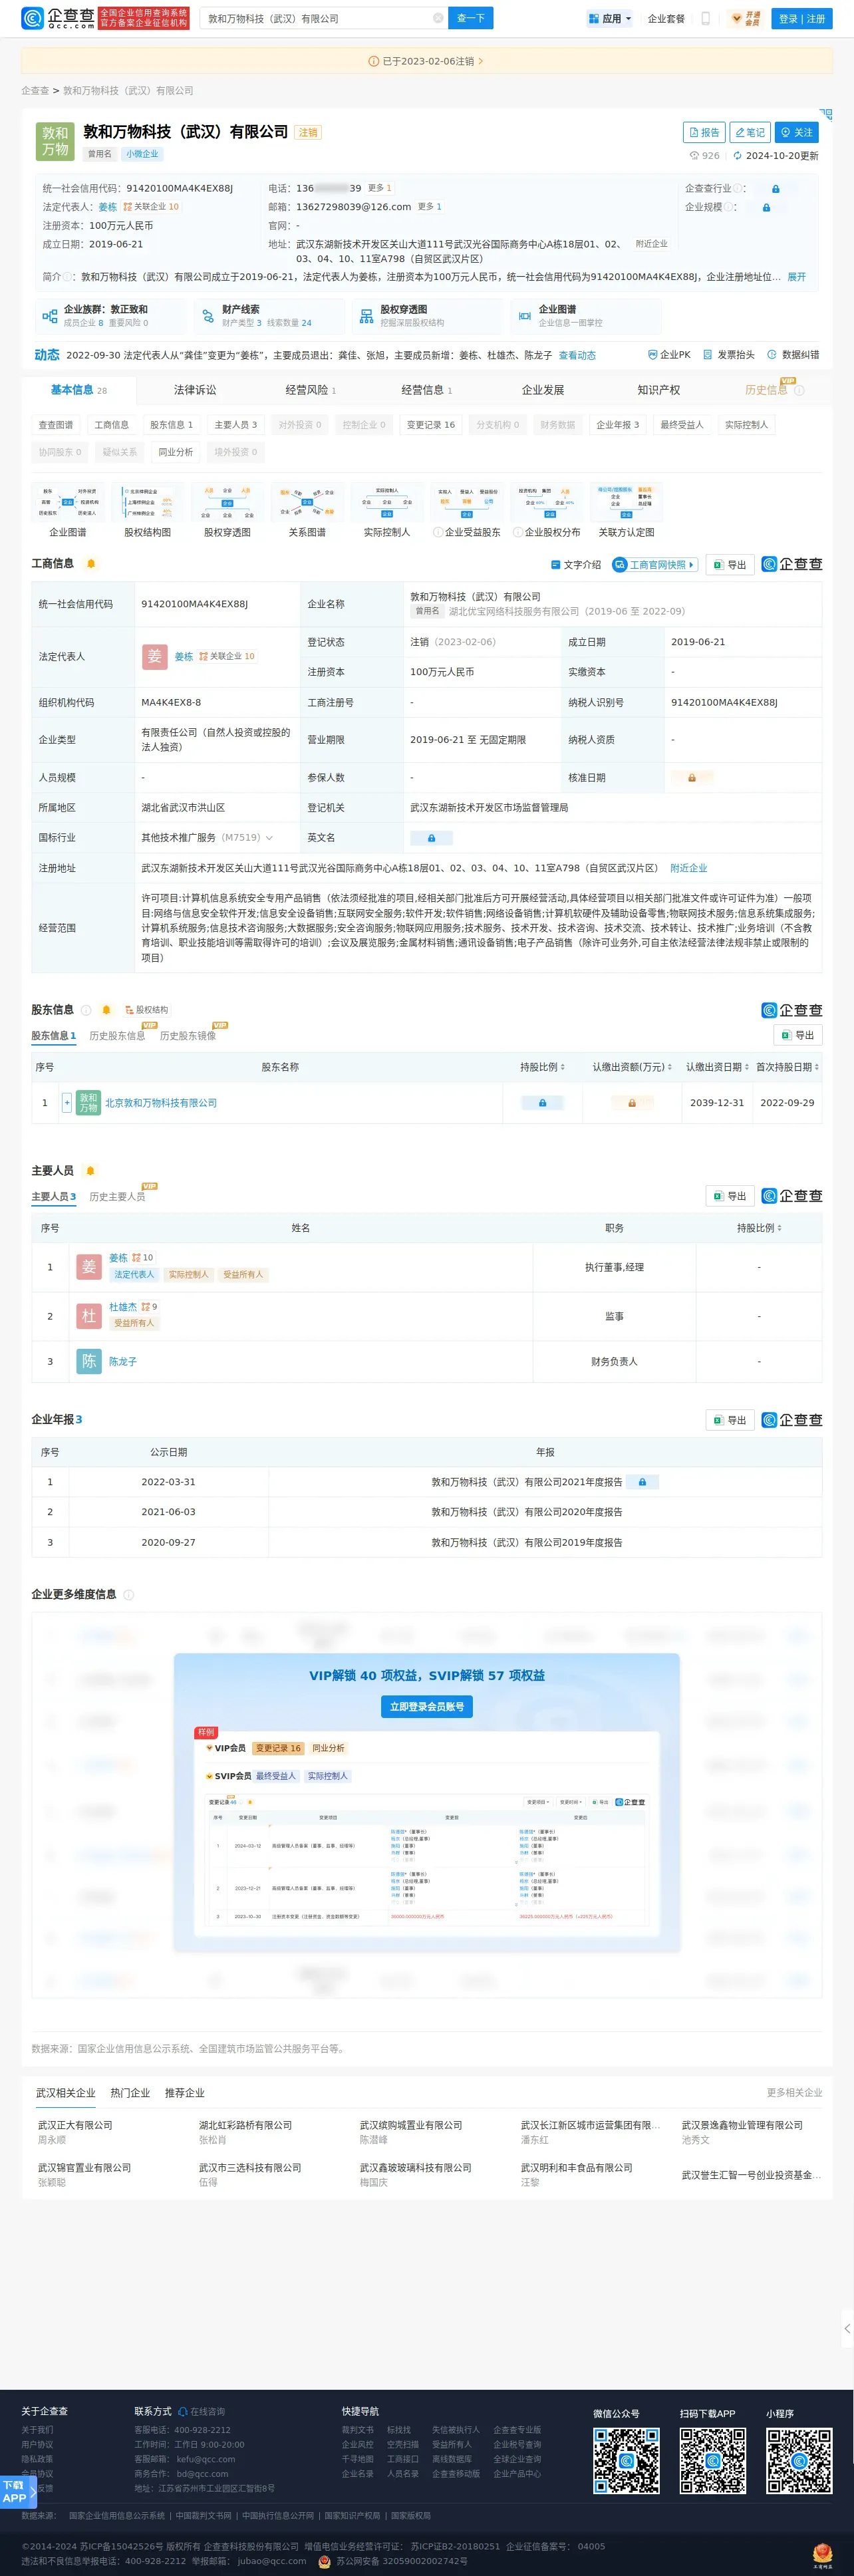Click 查看动态 link
The height and width of the screenshot is (2576, 854).
[577, 355]
